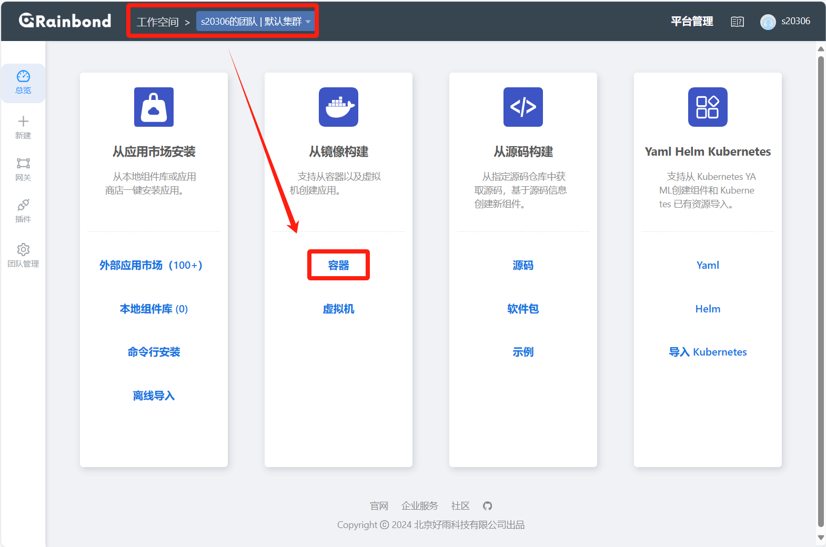
Task: Click the documentation book icon in header
Action: tap(737, 22)
